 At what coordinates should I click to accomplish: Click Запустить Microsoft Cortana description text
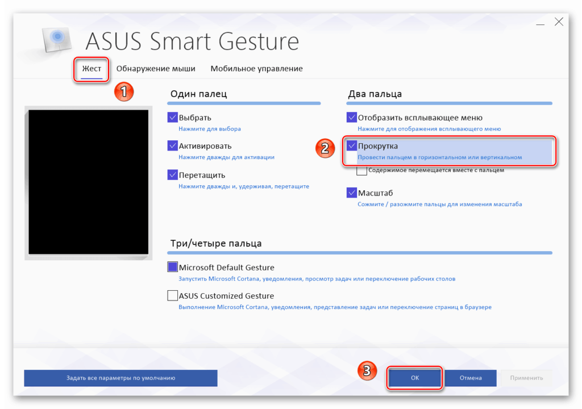pos(317,279)
